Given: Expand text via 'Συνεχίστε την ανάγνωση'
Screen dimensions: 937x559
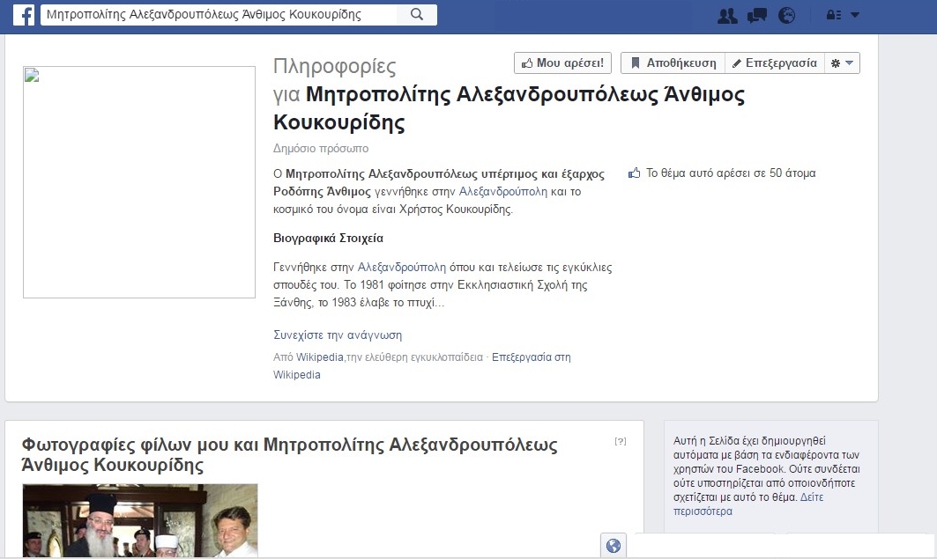Looking at the screenshot, I should (x=338, y=335).
